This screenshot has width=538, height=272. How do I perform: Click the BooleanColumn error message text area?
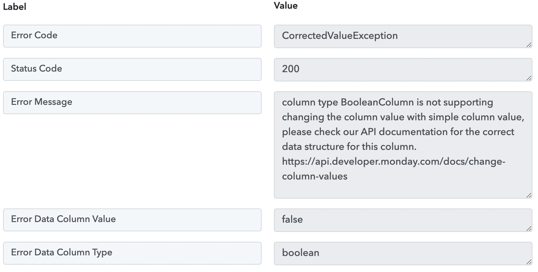click(x=403, y=145)
